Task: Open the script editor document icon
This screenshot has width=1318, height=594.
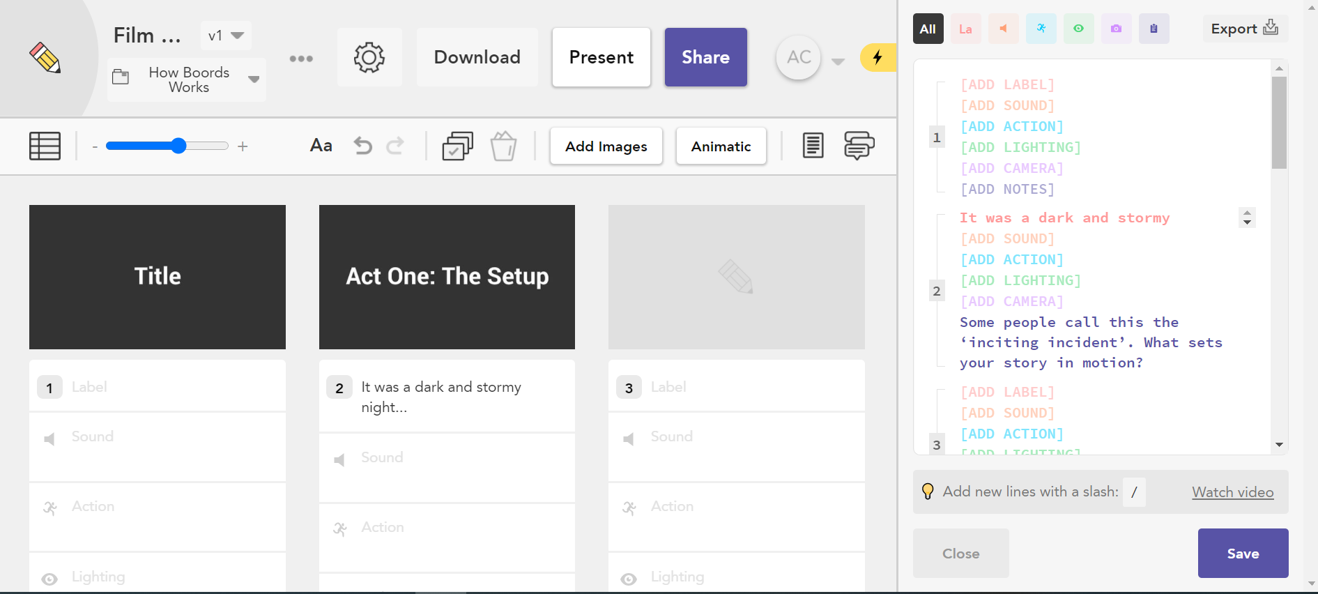Action: pyautogui.click(x=813, y=146)
